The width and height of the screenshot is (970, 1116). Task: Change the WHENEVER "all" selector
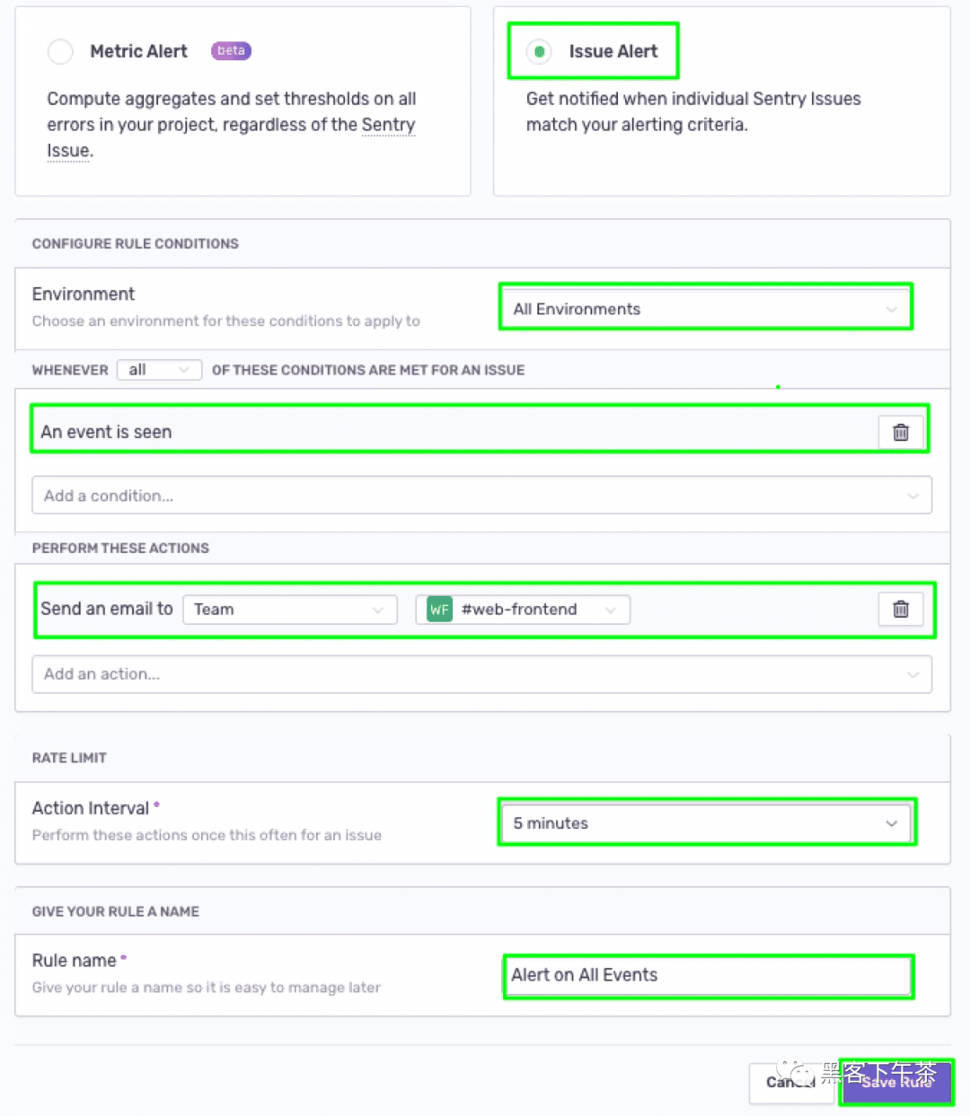point(159,370)
